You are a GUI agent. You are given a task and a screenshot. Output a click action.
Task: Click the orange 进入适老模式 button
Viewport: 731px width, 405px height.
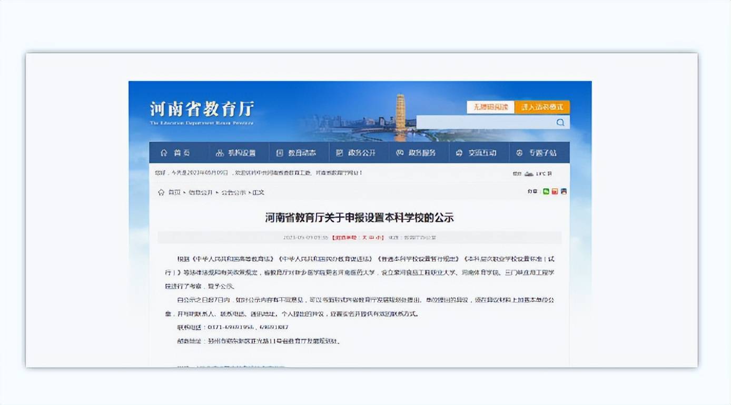point(542,107)
